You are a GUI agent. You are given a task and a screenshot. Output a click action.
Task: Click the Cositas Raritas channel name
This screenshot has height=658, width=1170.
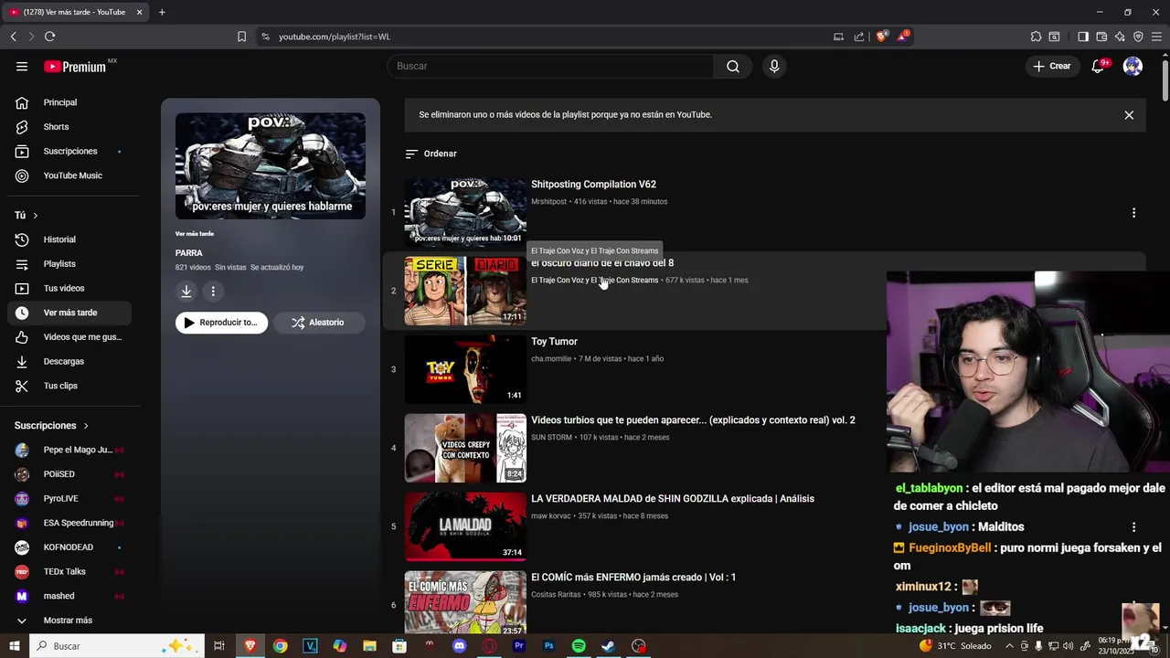[556, 595]
